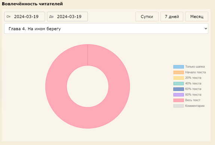Toggle the 'Начало текста' orange legend swatch
This screenshot has width=215, height=145.
click(178, 72)
